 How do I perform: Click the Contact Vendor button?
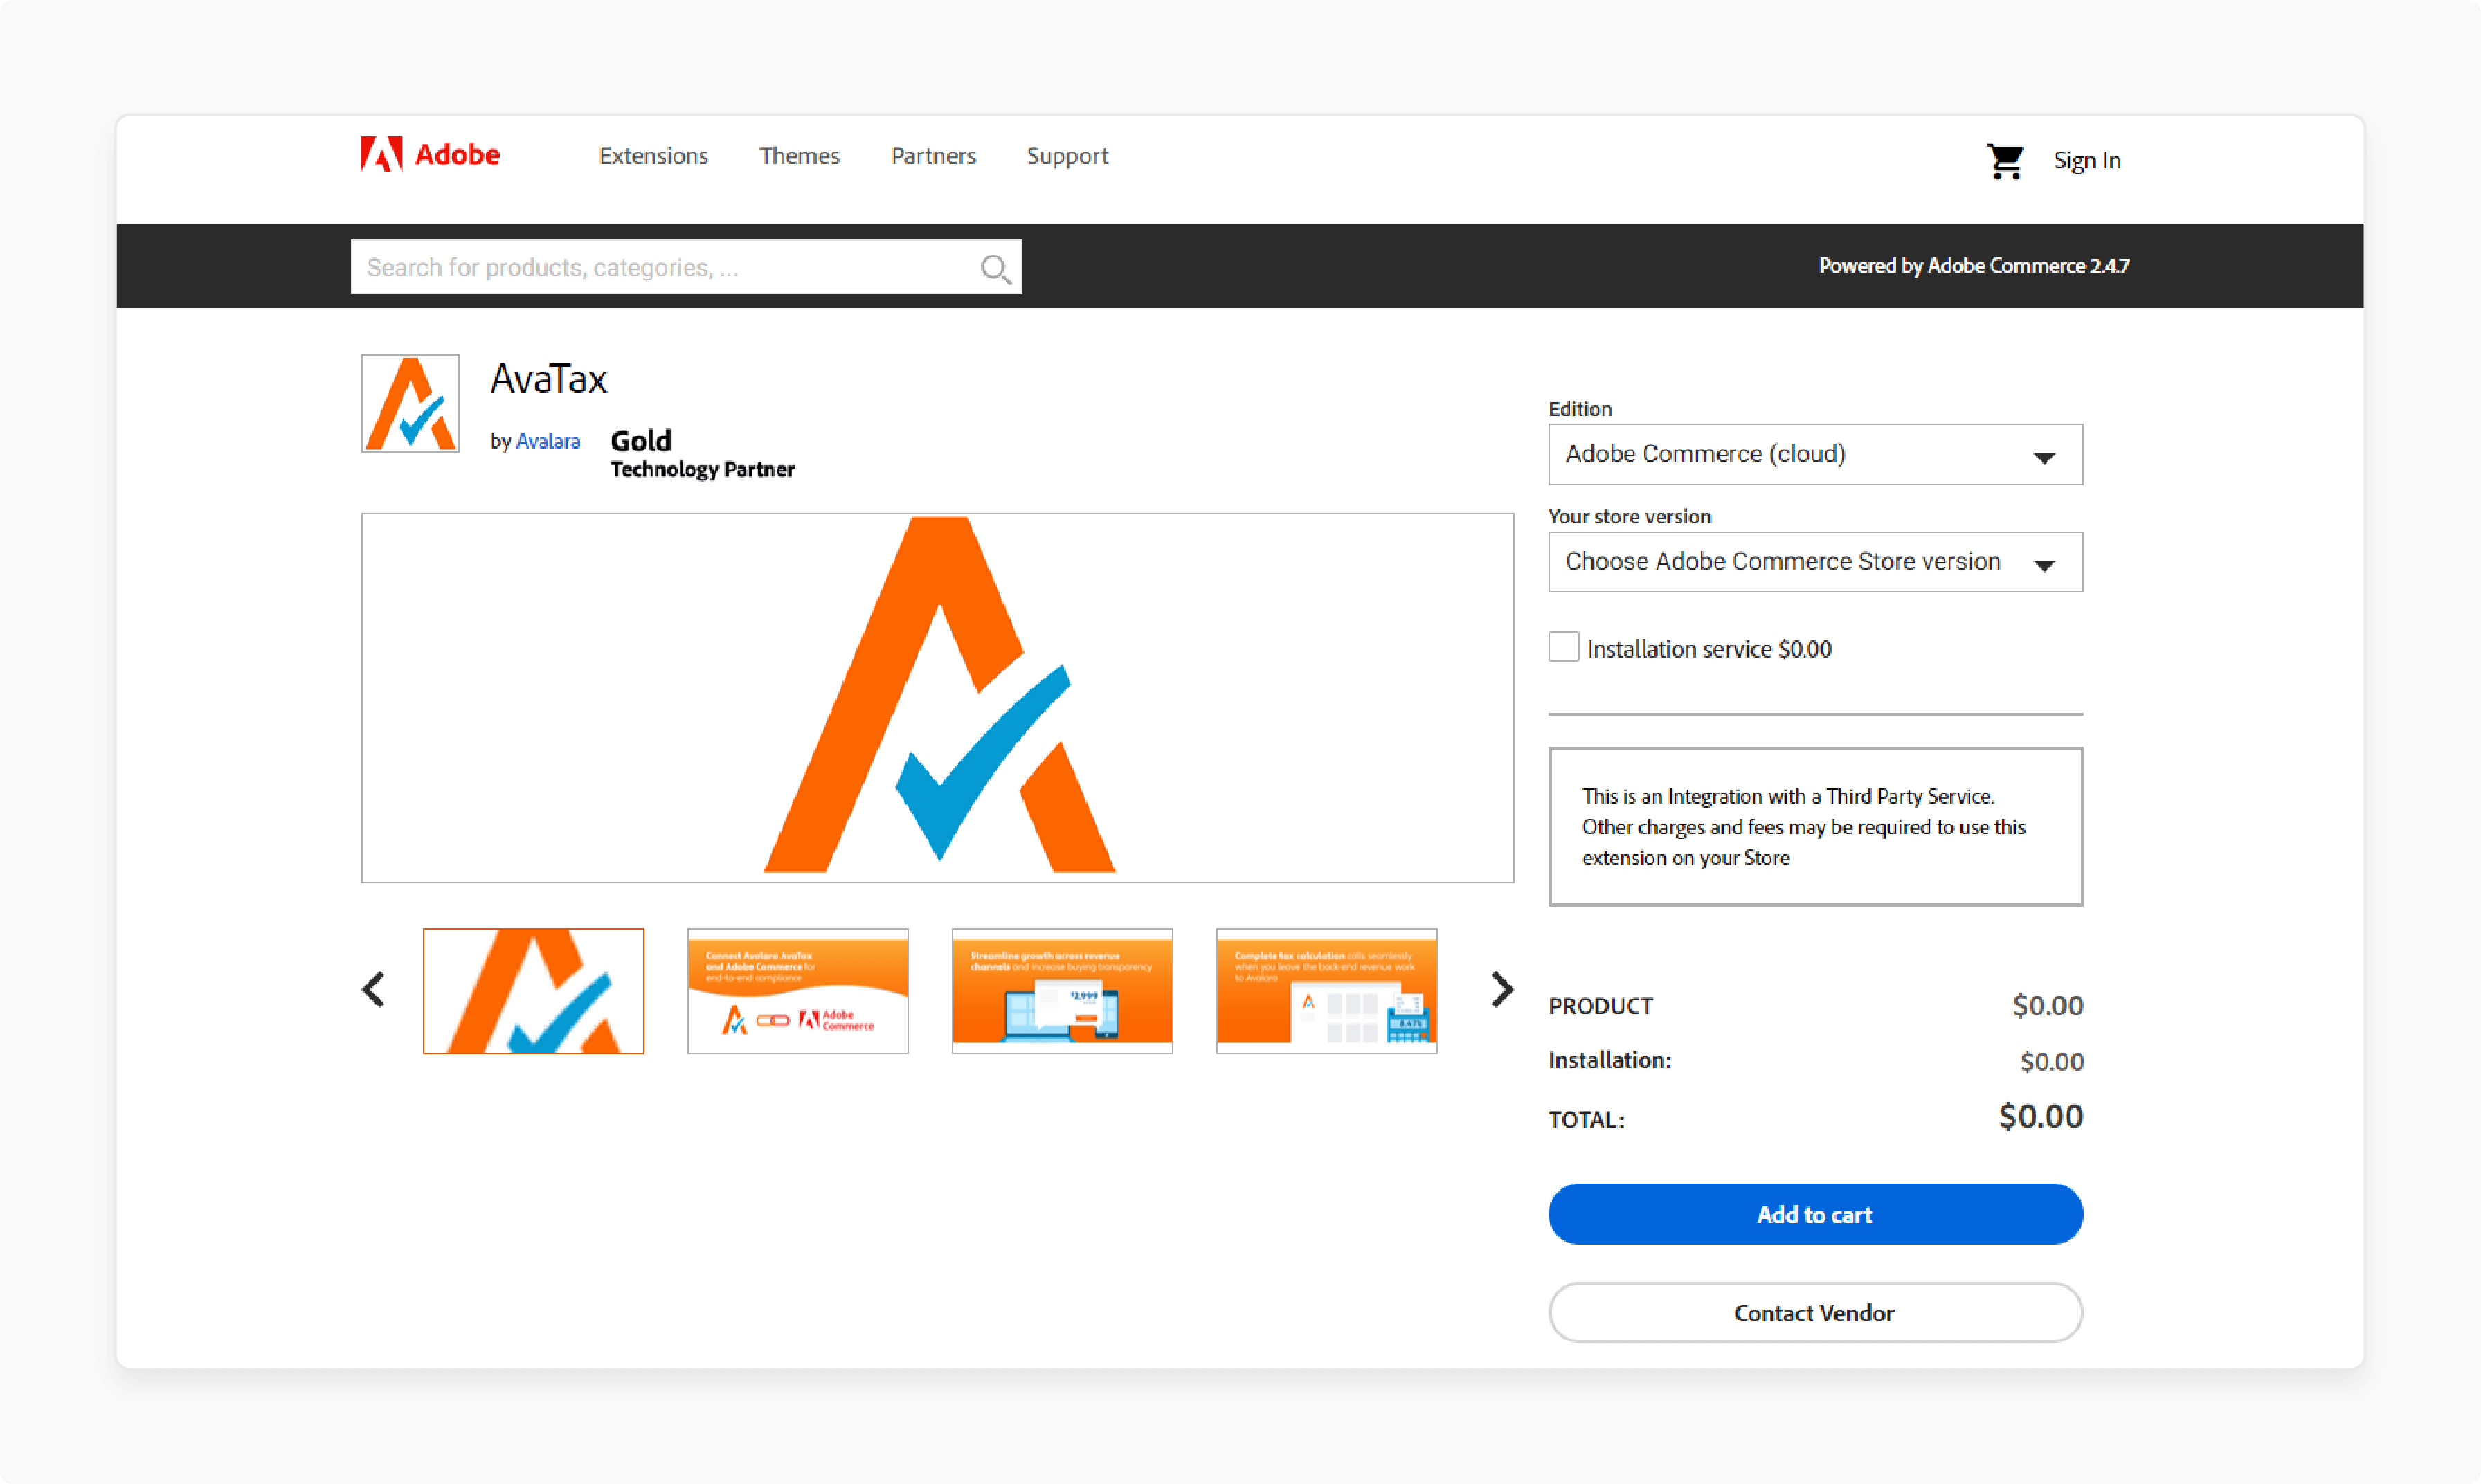coord(1814,1312)
